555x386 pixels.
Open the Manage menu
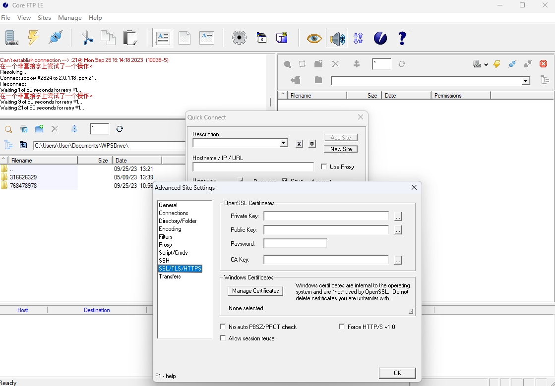click(x=70, y=18)
